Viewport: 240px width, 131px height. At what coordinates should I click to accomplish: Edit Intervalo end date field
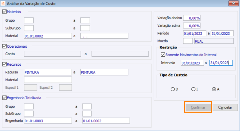click(221, 63)
